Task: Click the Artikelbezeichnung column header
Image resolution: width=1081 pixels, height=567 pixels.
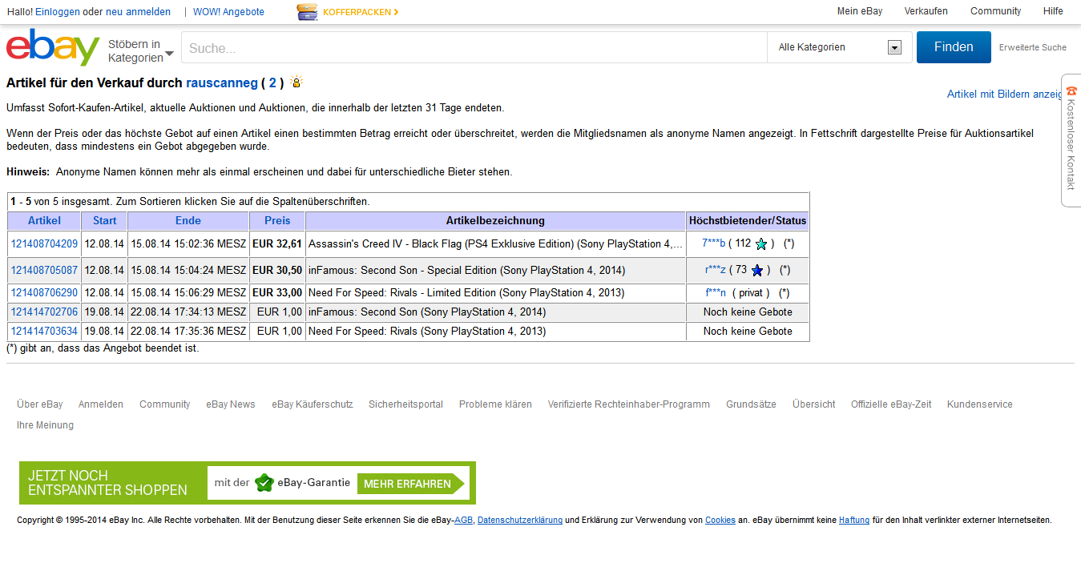Action: (x=495, y=220)
